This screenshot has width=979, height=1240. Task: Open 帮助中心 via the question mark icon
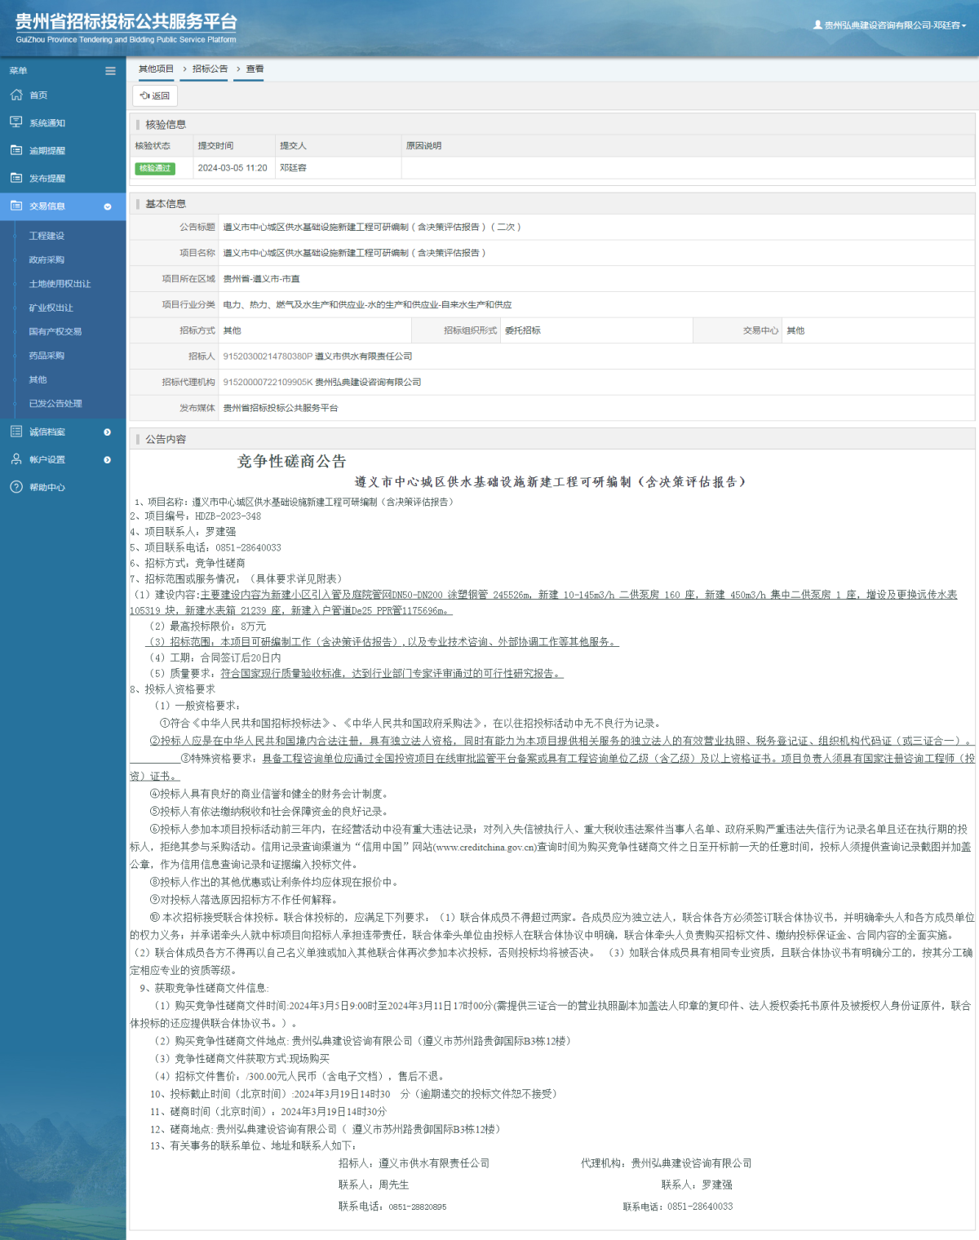click(x=17, y=487)
